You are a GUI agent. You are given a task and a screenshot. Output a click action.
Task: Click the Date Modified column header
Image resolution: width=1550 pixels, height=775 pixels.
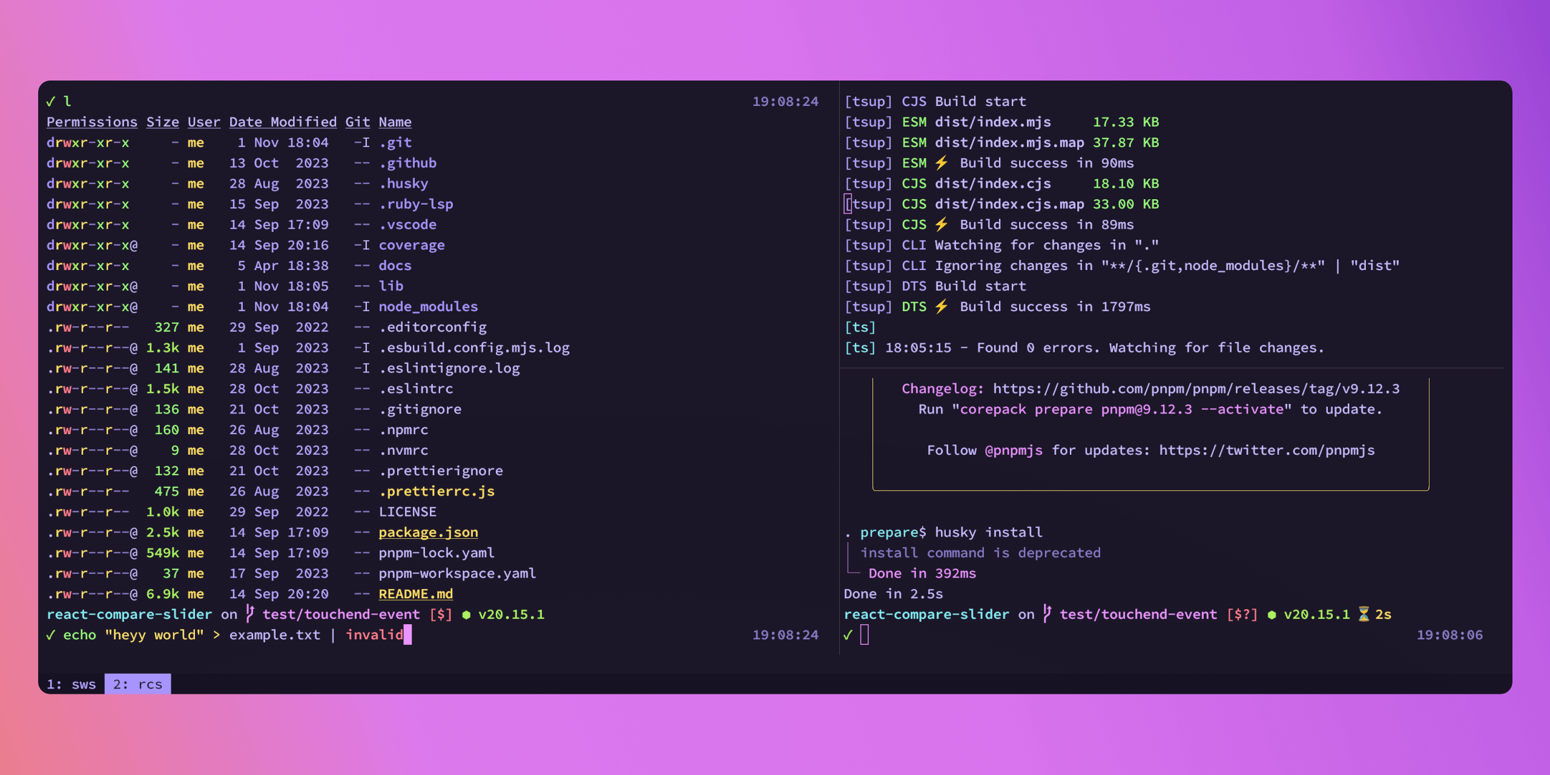pyautogui.click(x=283, y=122)
